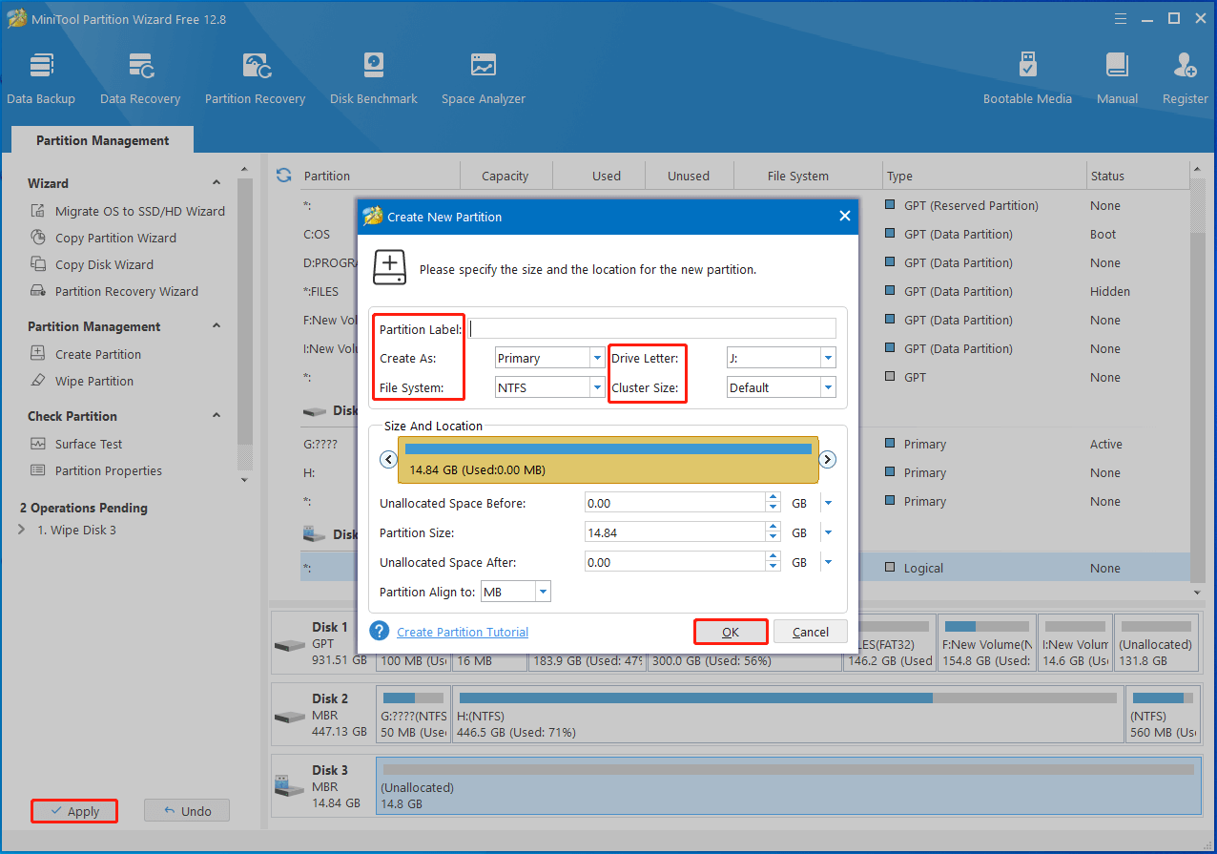Select the Disk 3 USB drive icon

290,787
